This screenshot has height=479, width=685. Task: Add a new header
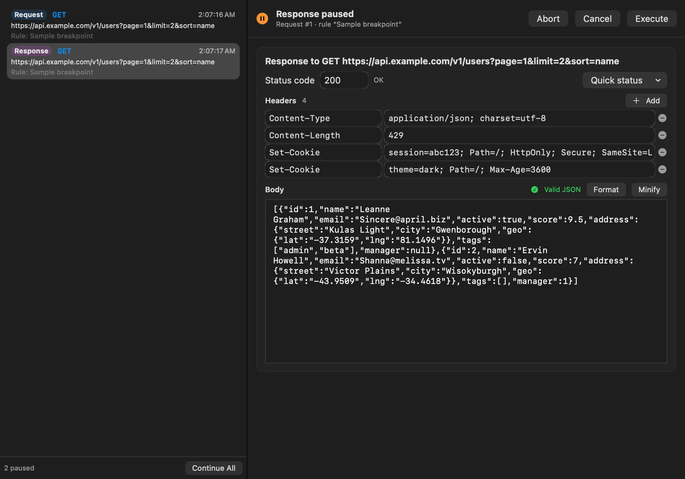[646, 101]
